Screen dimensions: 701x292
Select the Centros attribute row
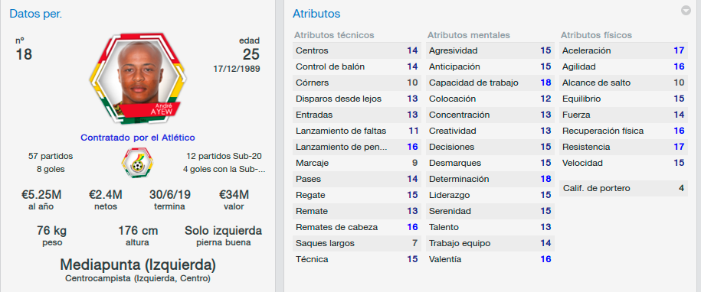click(x=357, y=50)
